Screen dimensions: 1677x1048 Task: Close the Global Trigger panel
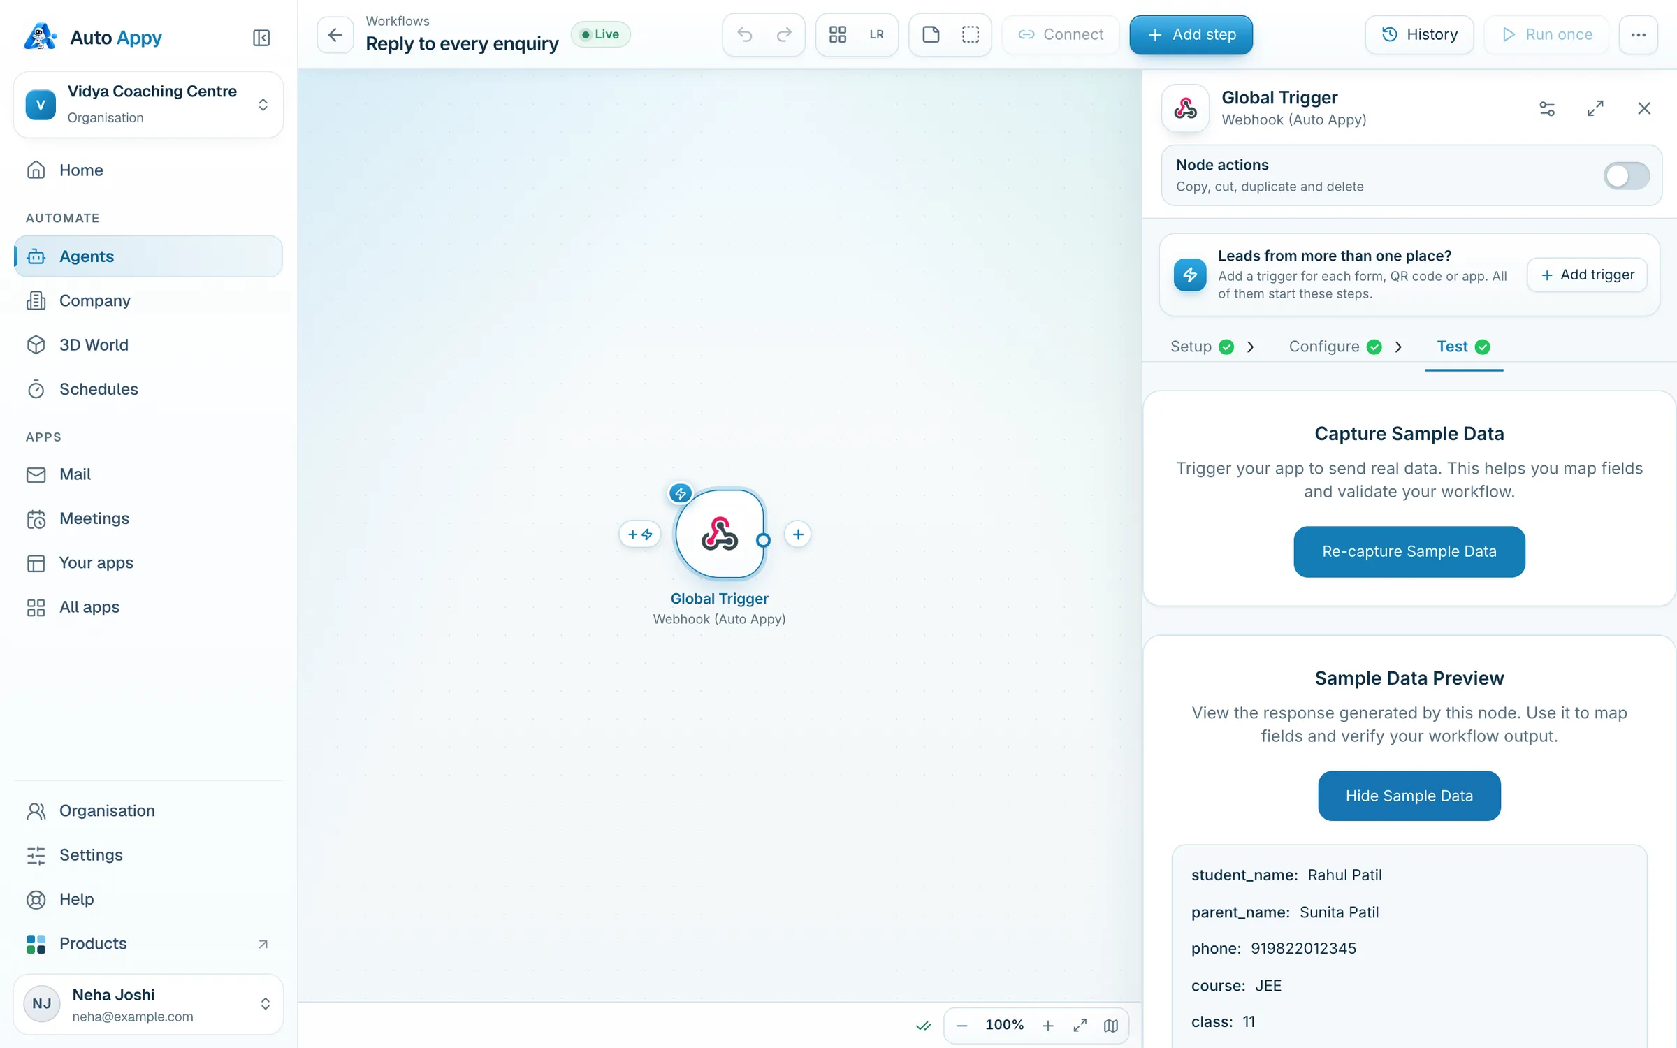(x=1643, y=108)
